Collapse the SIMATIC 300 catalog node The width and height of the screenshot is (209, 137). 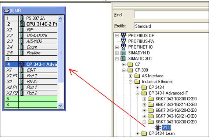(x=117, y=59)
